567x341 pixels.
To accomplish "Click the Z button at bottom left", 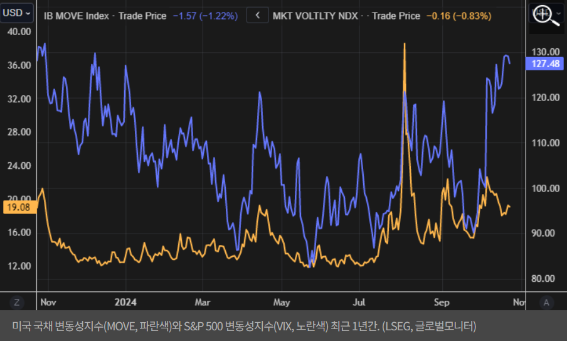I will [x=17, y=302].
